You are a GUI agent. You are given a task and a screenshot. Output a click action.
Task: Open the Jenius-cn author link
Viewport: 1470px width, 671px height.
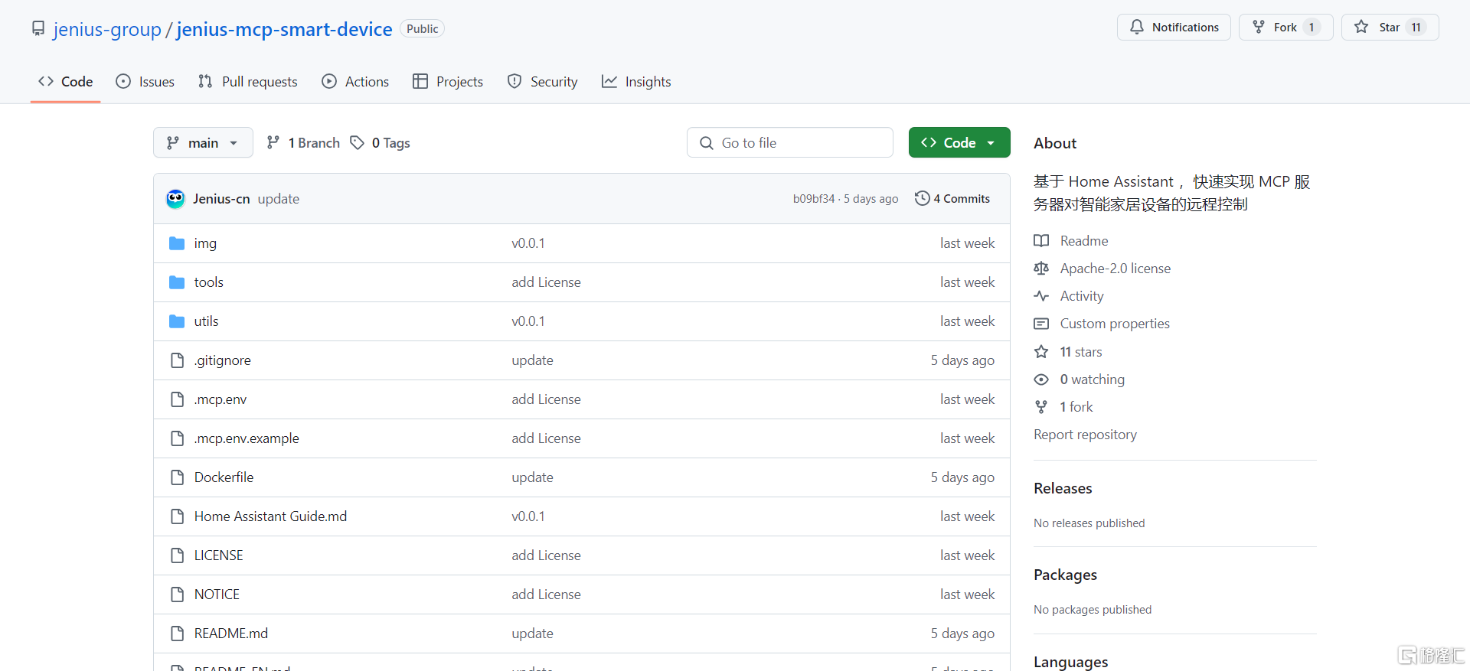[221, 199]
